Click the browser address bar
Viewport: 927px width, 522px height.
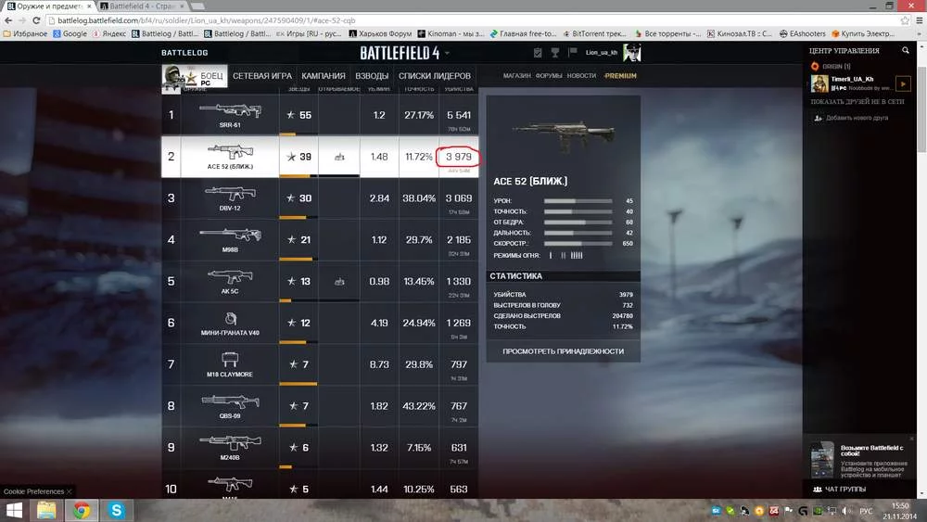click(473, 20)
